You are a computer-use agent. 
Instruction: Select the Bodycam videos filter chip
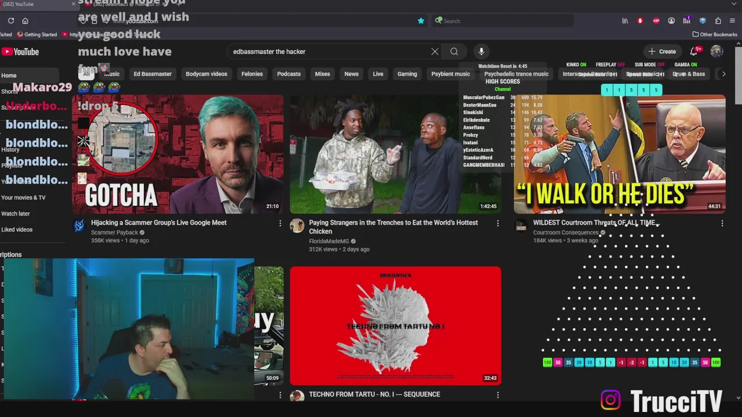pos(206,74)
